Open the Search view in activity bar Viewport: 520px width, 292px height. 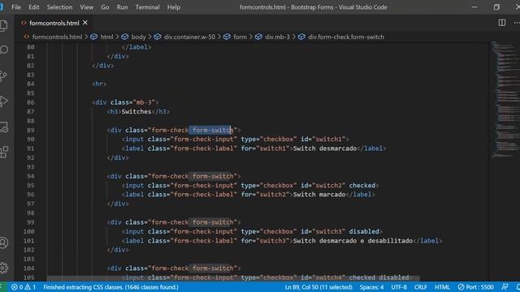point(3,50)
